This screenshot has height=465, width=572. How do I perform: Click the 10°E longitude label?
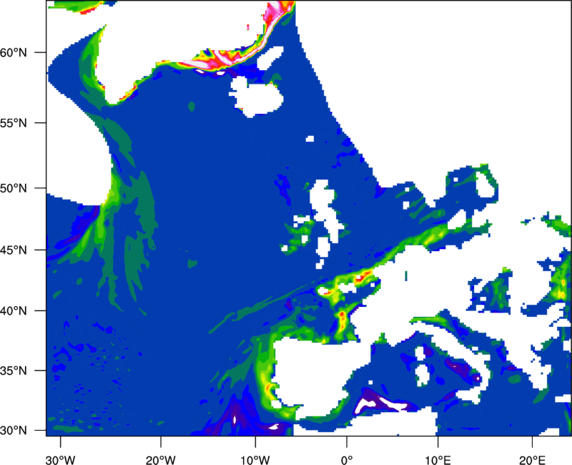coord(438,460)
